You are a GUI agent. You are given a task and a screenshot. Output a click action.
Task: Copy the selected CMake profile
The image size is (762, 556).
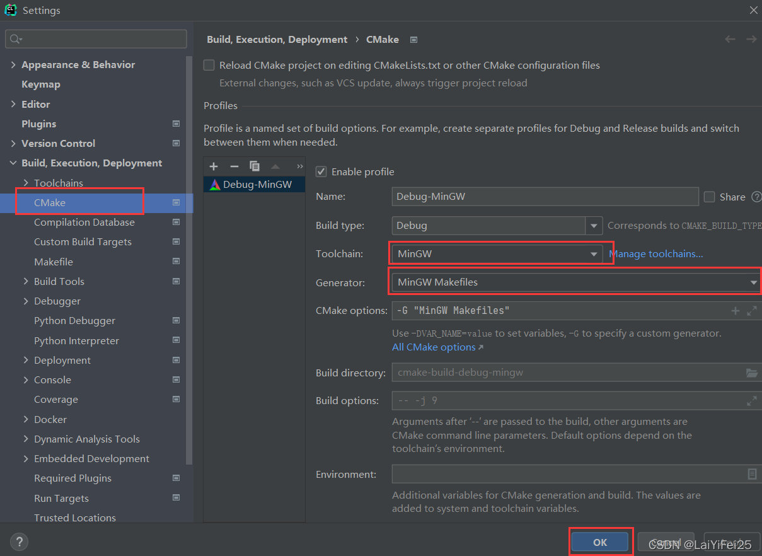(x=255, y=166)
